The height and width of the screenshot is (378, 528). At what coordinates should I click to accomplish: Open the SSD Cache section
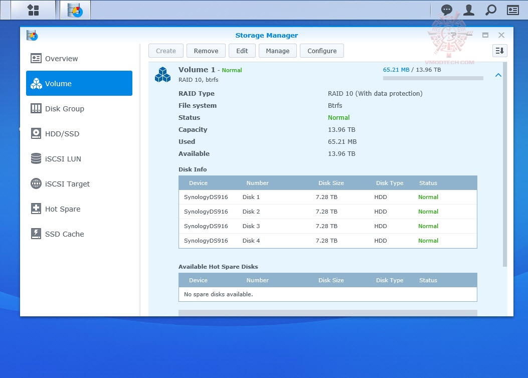(79, 234)
